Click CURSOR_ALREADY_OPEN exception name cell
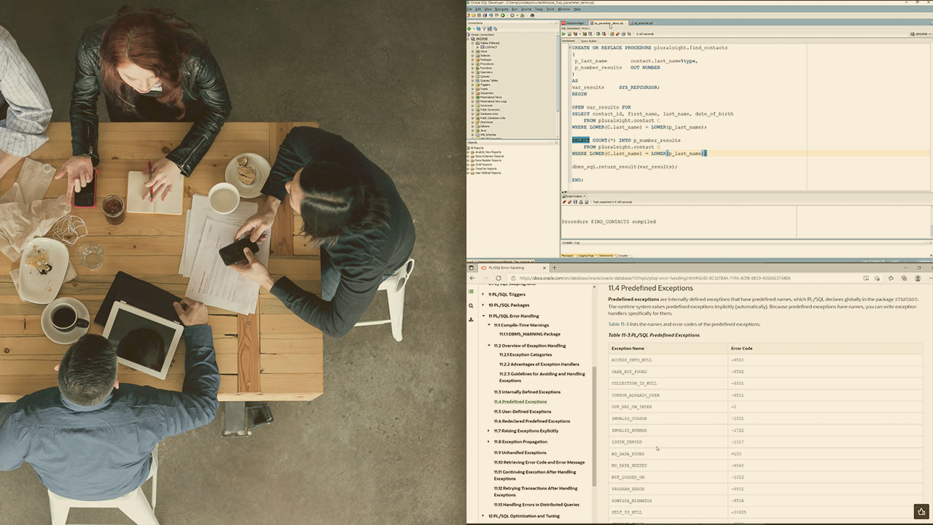The image size is (933, 525). coord(636,395)
